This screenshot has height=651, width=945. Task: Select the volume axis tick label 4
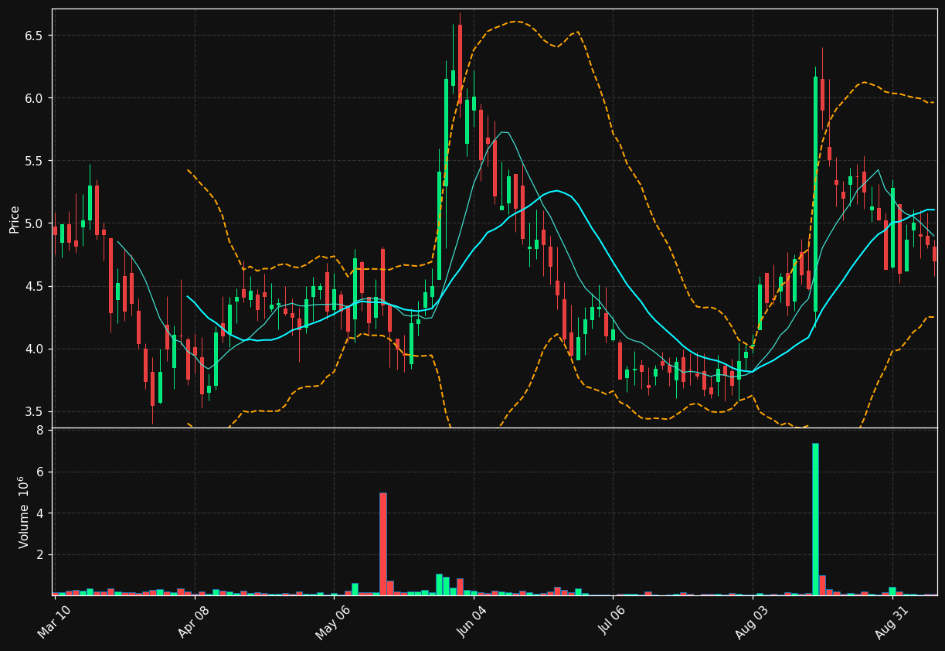click(x=39, y=513)
